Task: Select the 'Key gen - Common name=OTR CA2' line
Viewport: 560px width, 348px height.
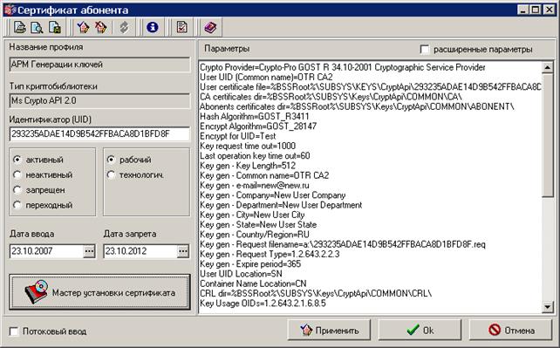Action: [264, 175]
